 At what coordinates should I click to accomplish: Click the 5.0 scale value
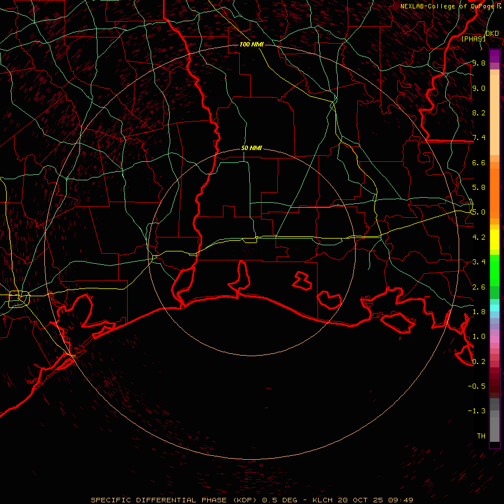click(478, 212)
